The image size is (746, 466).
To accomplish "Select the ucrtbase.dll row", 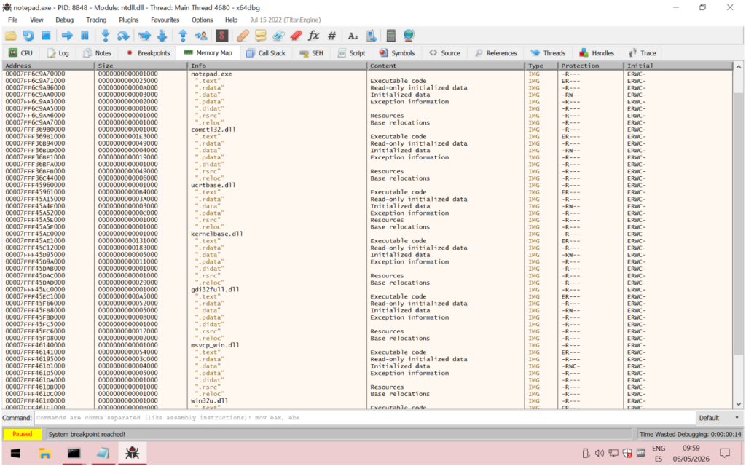I will [368, 185].
